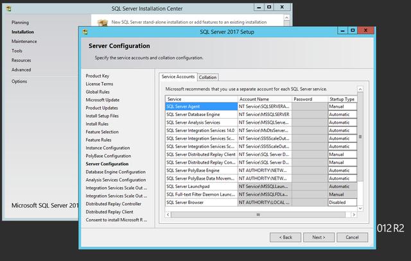Open Startup Type dropdown for SQL Server Browser
411x261 pixels.
coord(342,203)
